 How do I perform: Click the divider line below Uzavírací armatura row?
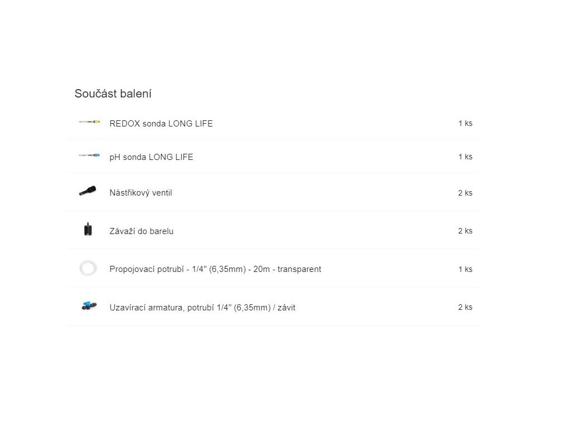point(273,325)
